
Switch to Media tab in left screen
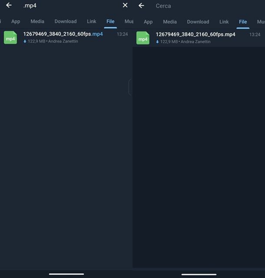click(37, 21)
